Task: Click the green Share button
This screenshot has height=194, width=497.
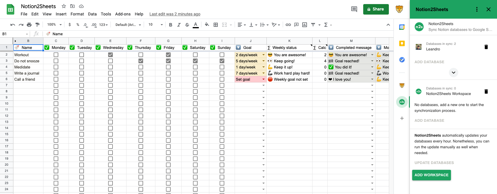Action: [x=376, y=9]
